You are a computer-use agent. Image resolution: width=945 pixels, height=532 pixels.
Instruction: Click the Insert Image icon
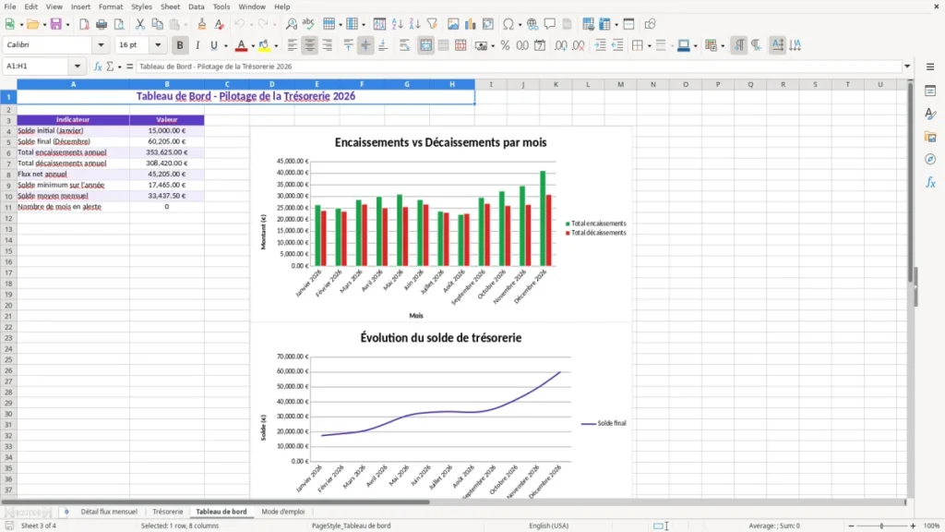click(453, 24)
